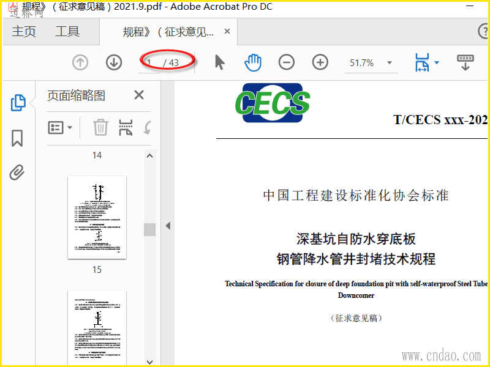Viewport: 490px width, 367px height.
Task: Select the page 15 thumbnail
Action: point(97,218)
